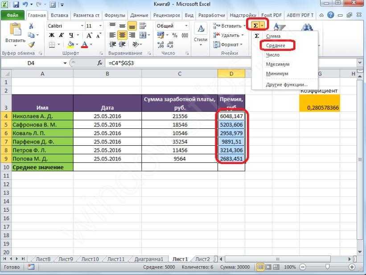
Task: Toggle italic formatting (К)
Action: pos(60,36)
